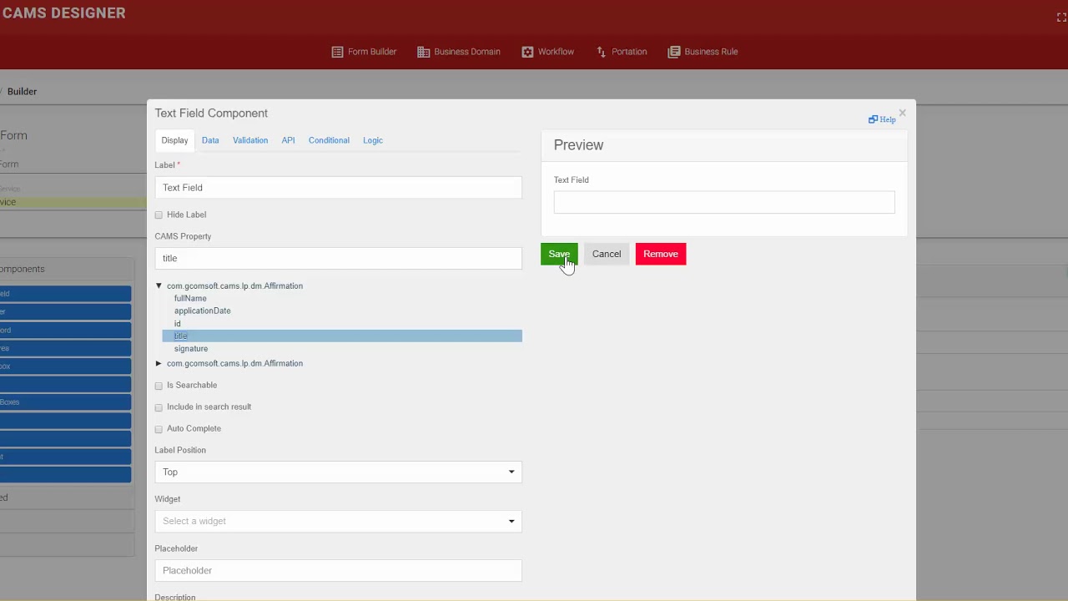Collapse the first com.gcomsoft.cams.lp.dm.Affirmation node
Viewport: 1068px width, 601px height.
point(159,286)
